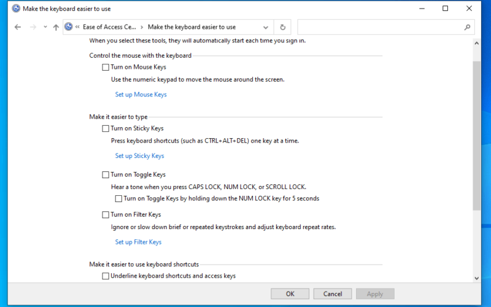Click the scroll down arrow

476,278
